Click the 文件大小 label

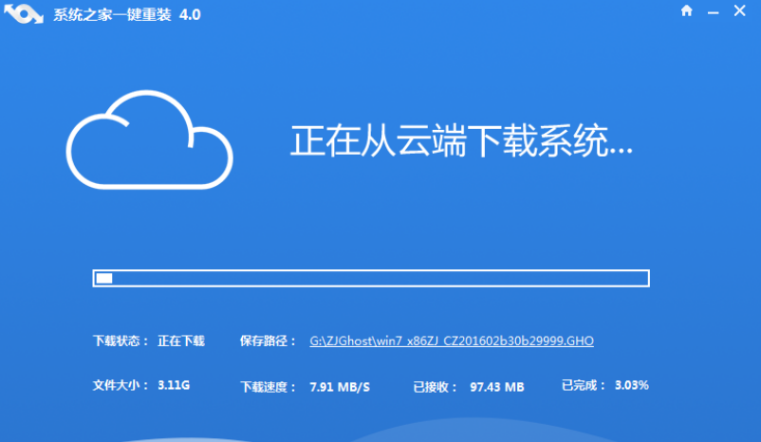pos(121,385)
